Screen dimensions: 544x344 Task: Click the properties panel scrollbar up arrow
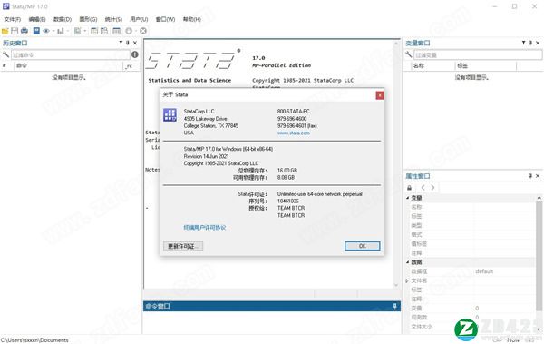coord(539,198)
